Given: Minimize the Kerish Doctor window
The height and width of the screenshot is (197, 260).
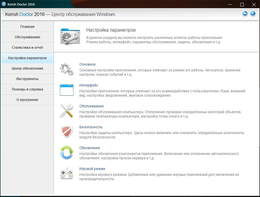Looking at the screenshot, I should click(x=230, y=4).
